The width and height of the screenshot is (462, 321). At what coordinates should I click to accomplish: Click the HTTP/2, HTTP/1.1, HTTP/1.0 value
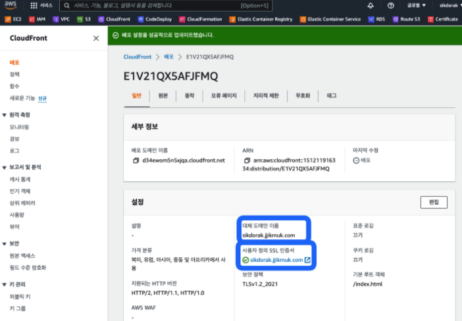click(x=168, y=293)
